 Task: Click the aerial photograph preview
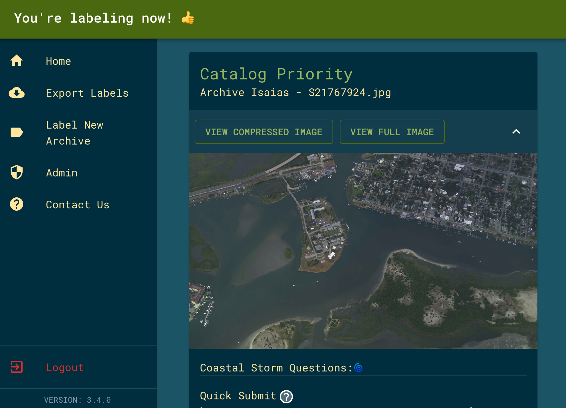pos(363,249)
